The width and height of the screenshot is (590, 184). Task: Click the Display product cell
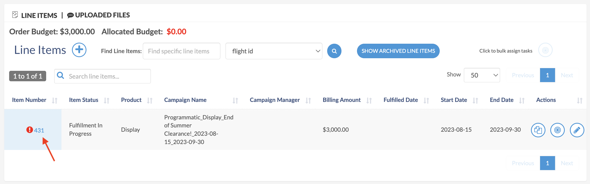(x=130, y=130)
